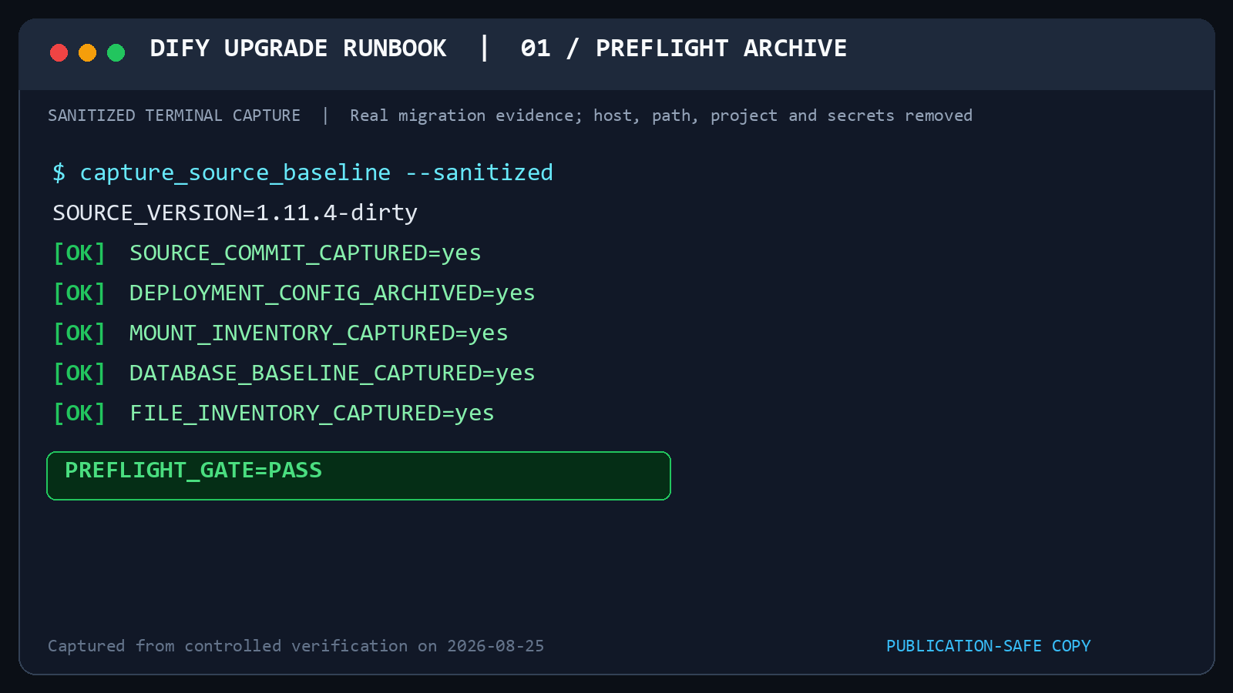Click the DATABASE_BASELINE_CAPTURED=yes line
Screen dimensions: 1233x693
(x=332, y=373)
